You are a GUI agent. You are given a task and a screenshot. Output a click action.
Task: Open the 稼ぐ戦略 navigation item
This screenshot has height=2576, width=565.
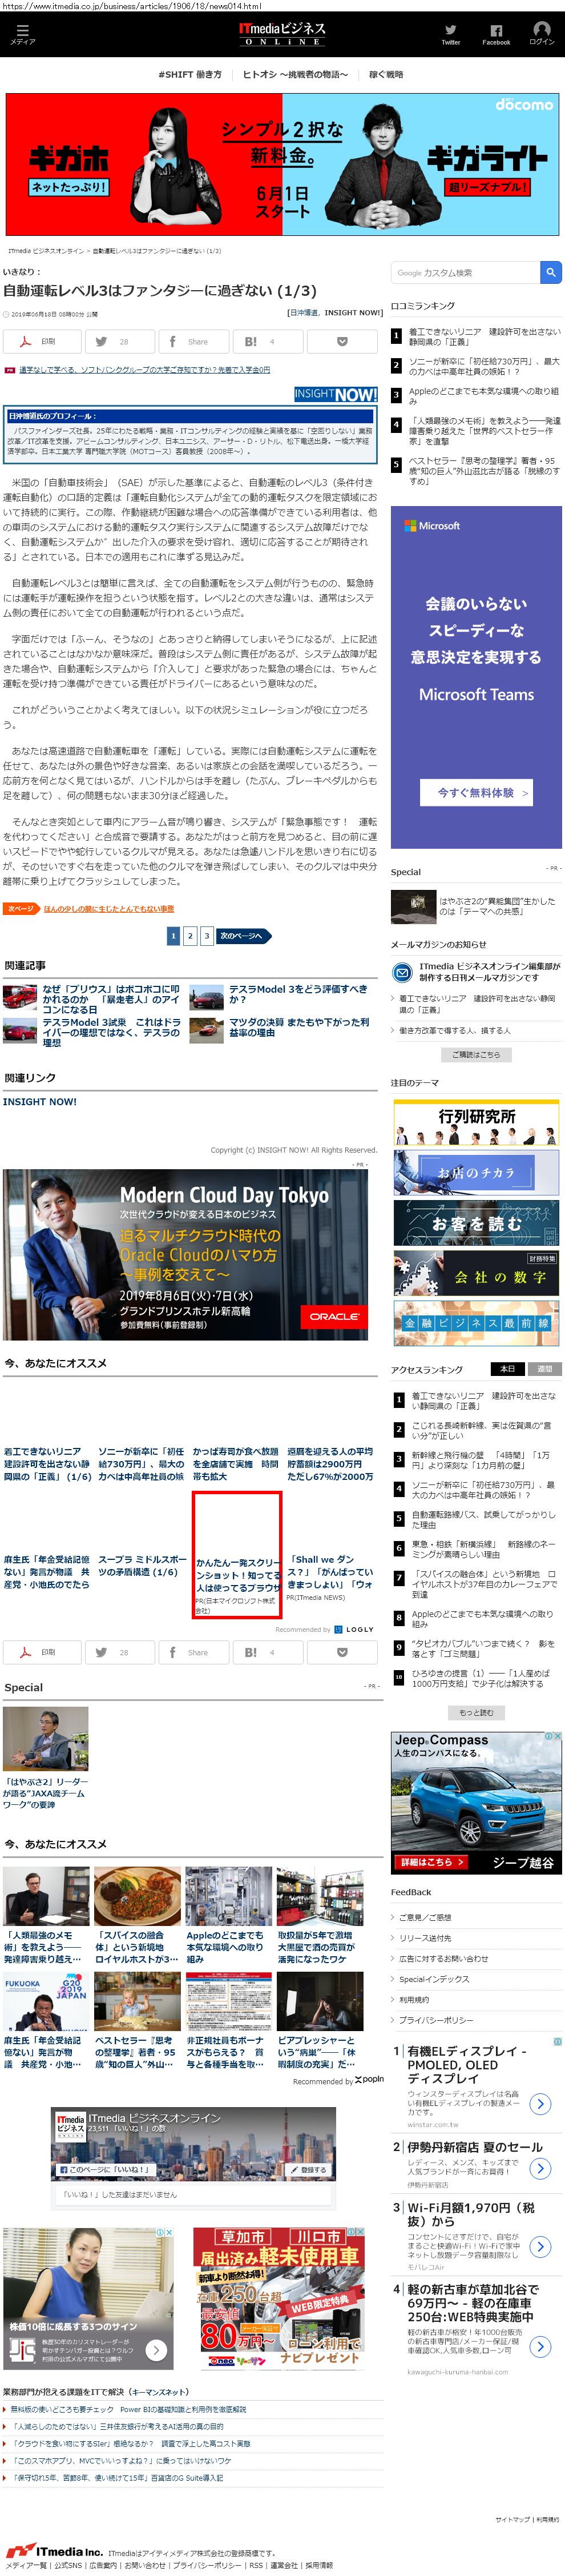click(x=386, y=75)
